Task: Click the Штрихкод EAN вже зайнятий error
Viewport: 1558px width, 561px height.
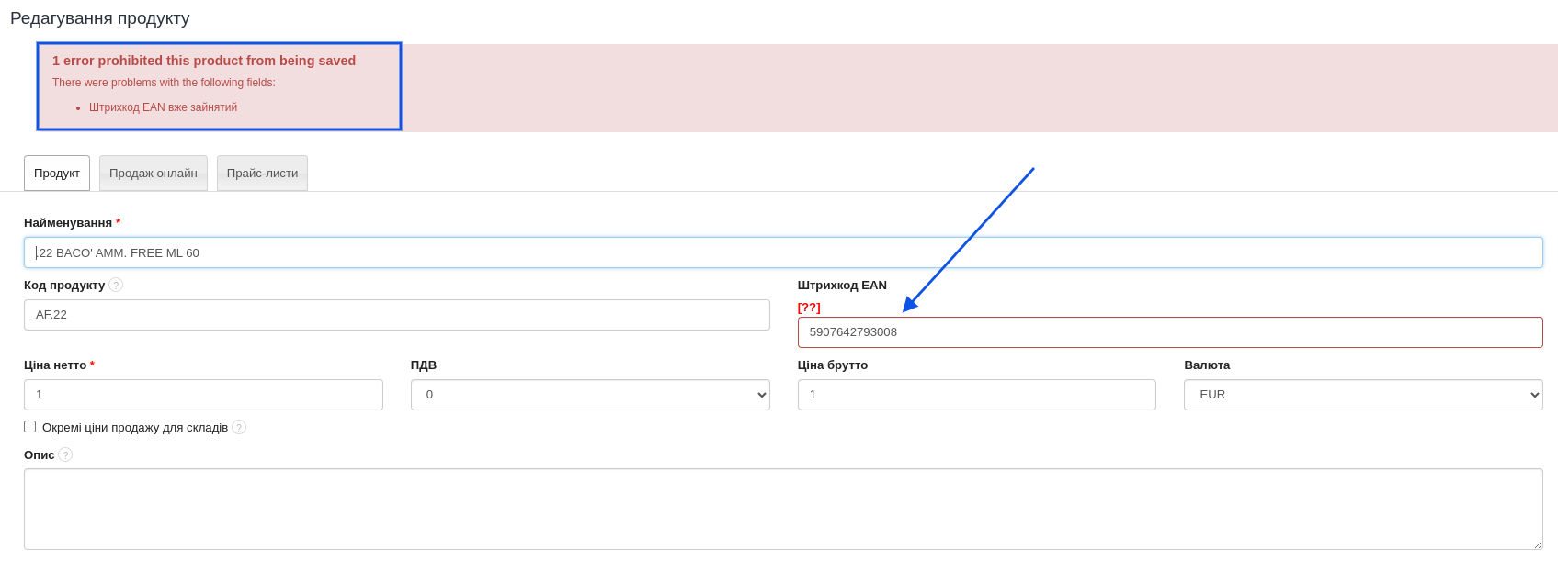Action: (163, 107)
